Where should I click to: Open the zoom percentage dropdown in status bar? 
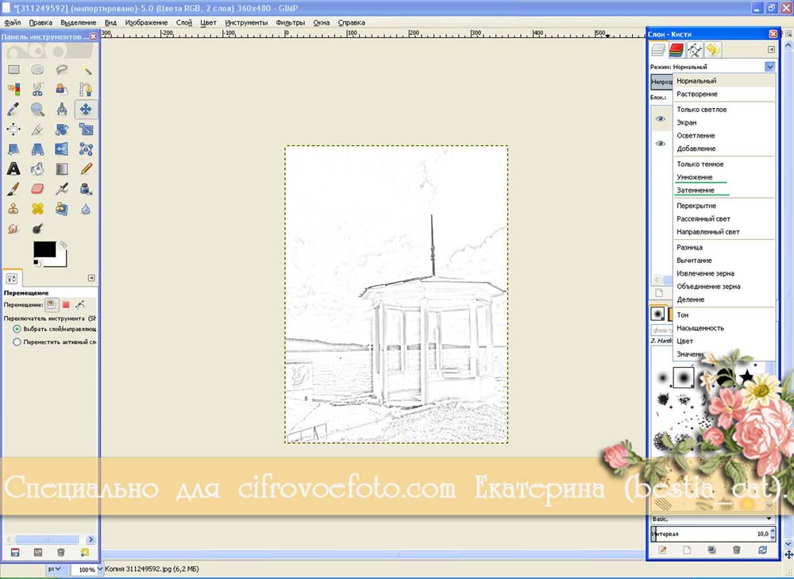(99, 569)
